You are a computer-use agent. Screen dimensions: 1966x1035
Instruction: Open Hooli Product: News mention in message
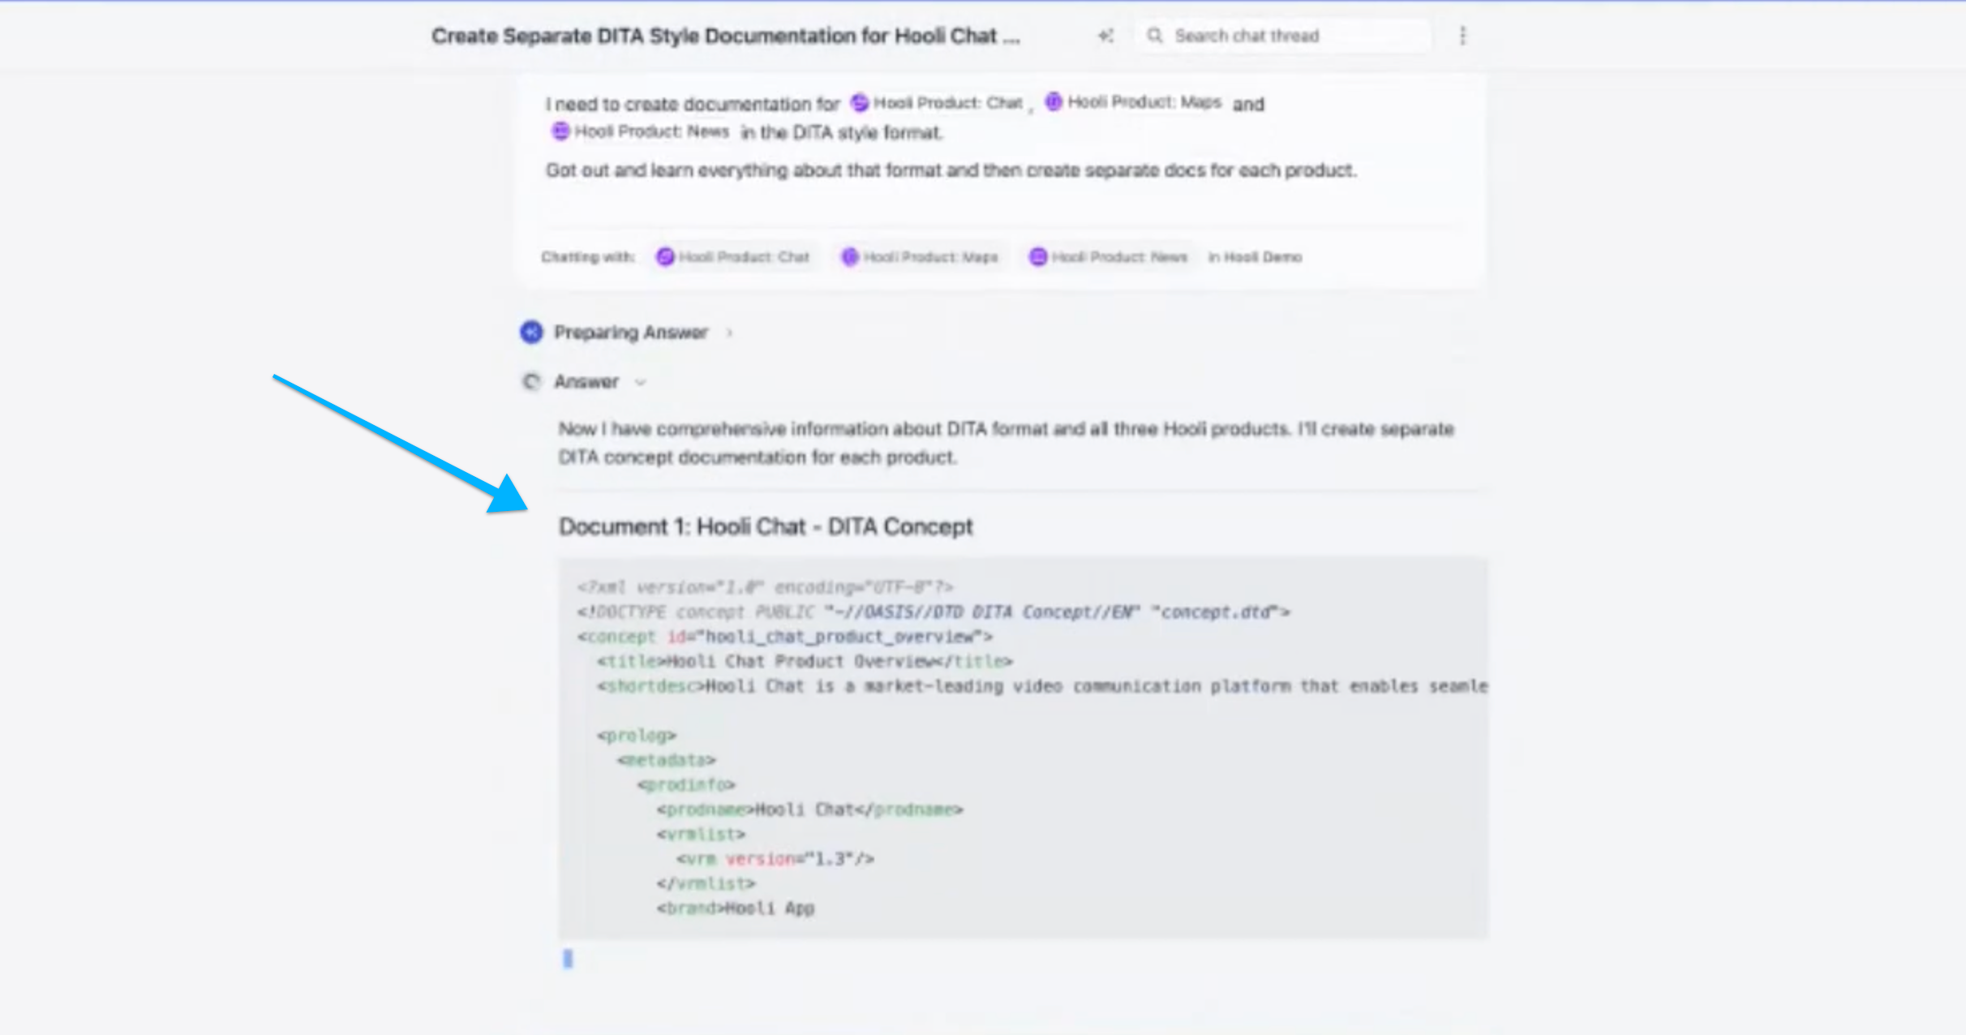[x=650, y=131]
